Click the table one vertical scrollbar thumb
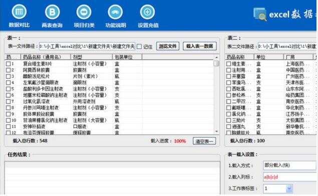318x196 pixels. tap(217, 63)
